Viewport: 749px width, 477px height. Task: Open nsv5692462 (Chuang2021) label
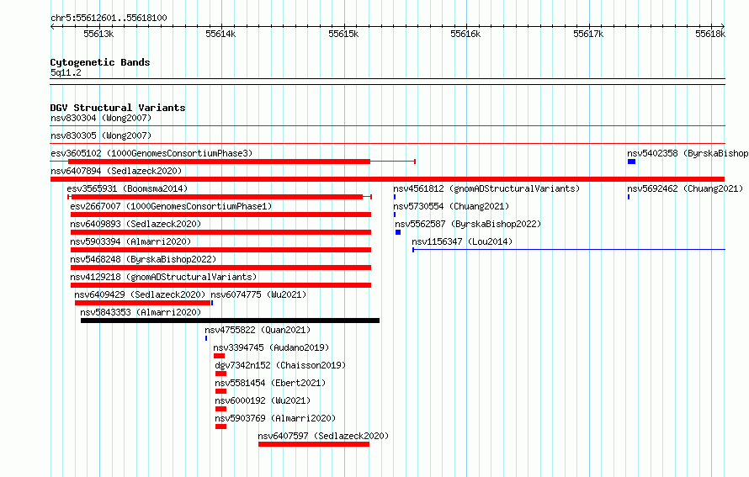(x=685, y=188)
